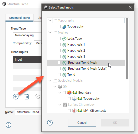The height and width of the screenshot is (134, 138).
Task: Collapse the Meshes folder
Action: tap(50, 33)
